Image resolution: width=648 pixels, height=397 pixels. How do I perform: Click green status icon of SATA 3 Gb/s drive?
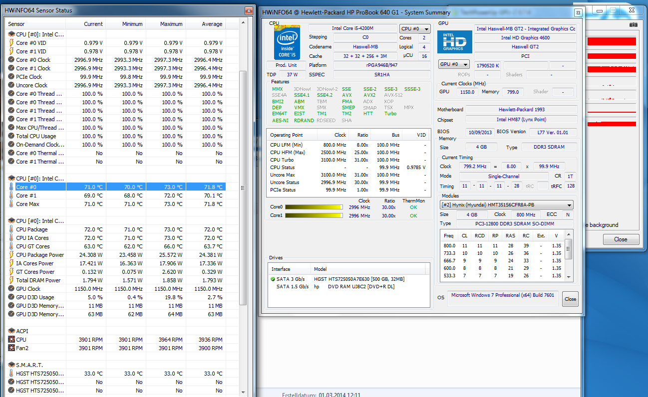click(273, 279)
